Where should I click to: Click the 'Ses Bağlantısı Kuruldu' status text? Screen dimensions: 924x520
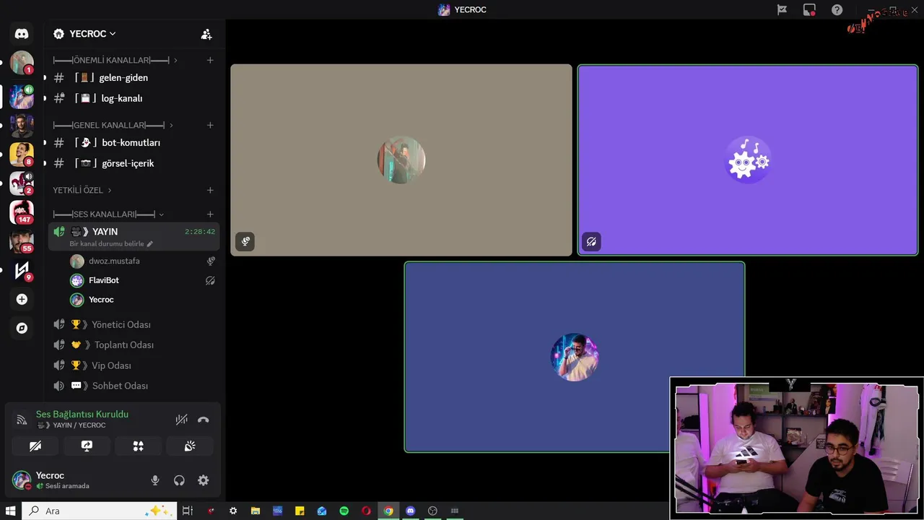(82, 414)
